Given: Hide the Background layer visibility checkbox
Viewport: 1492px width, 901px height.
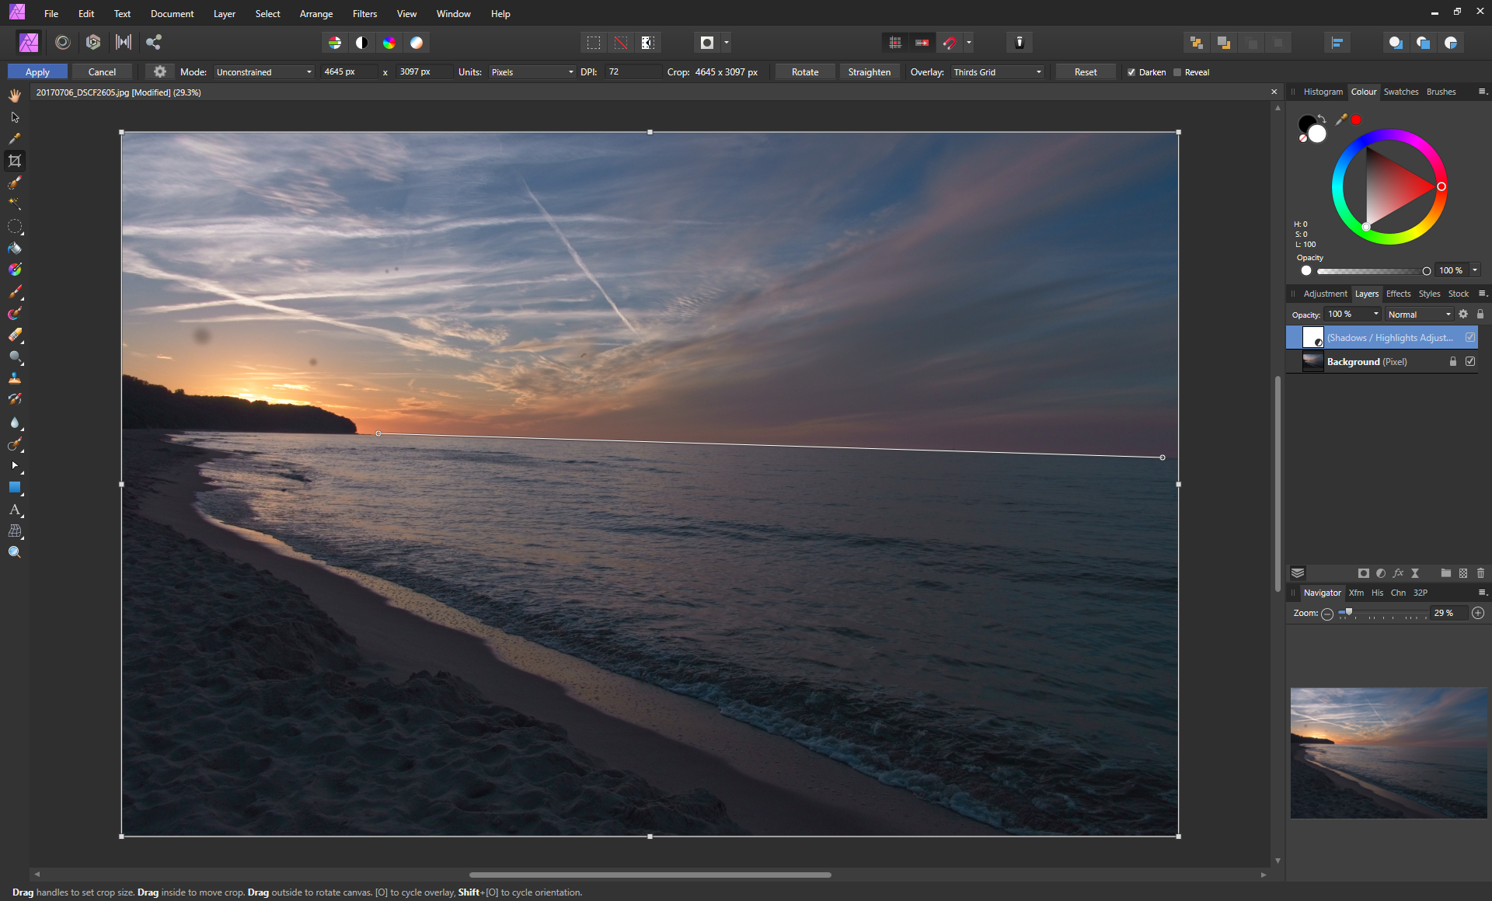Looking at the screenshot, I should 1470,361.
